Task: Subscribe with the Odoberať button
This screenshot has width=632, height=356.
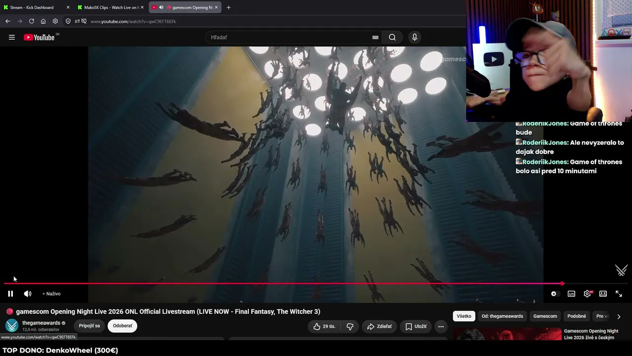Action: pos(122,326)
